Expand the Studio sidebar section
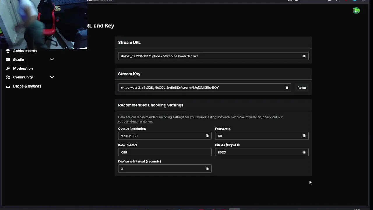The width and height of the screenshot is (373, 210). [52, 60]
